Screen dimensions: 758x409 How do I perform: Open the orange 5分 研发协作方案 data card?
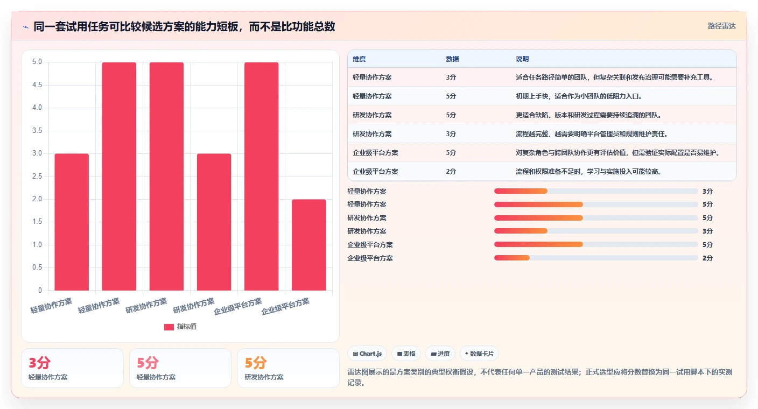click(288, 368)
